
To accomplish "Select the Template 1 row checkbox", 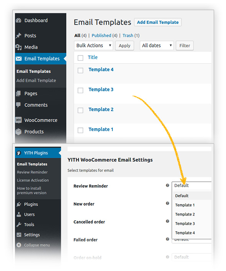I will (x=81, y=130).
